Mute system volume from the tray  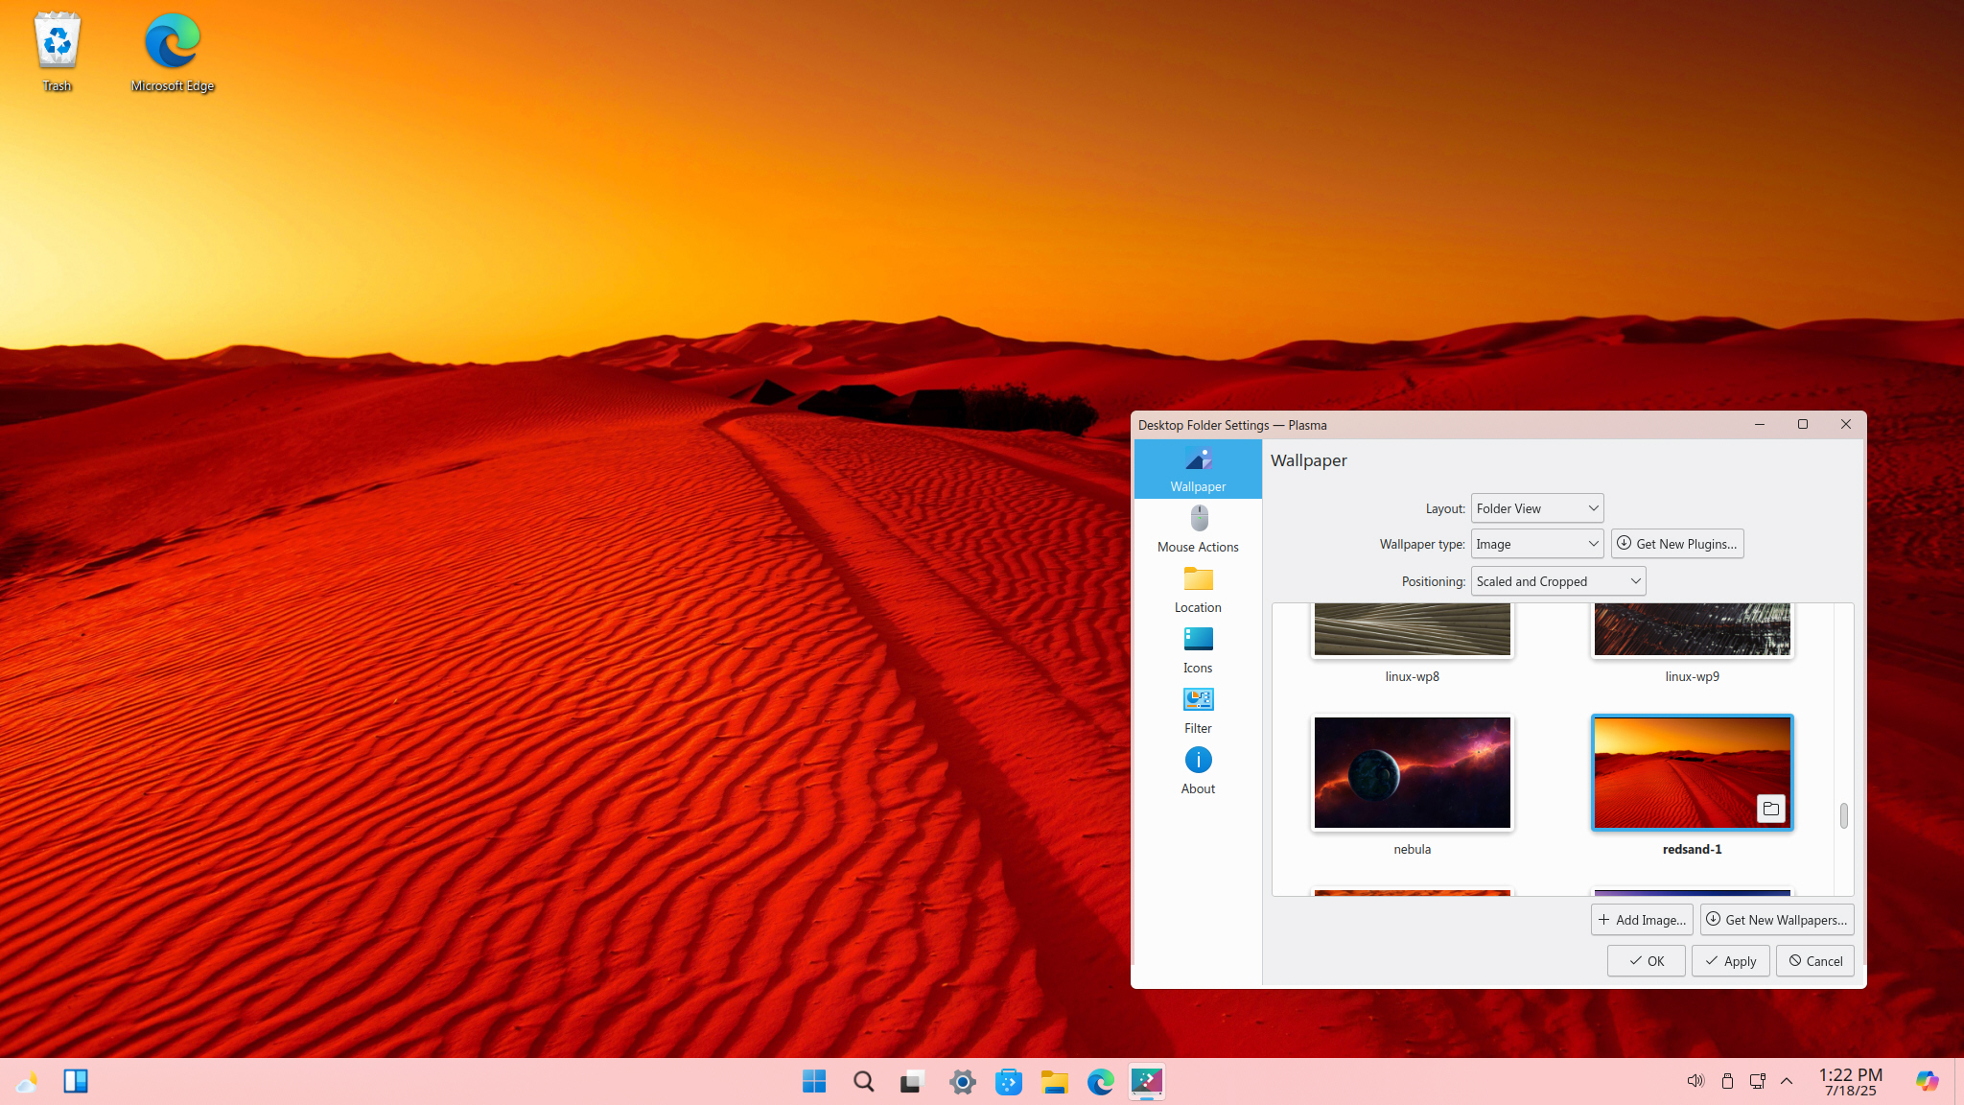click(1695, 1081)
